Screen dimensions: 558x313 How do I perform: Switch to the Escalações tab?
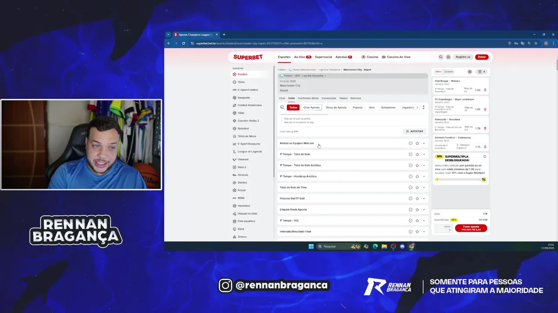coord(329,98)
